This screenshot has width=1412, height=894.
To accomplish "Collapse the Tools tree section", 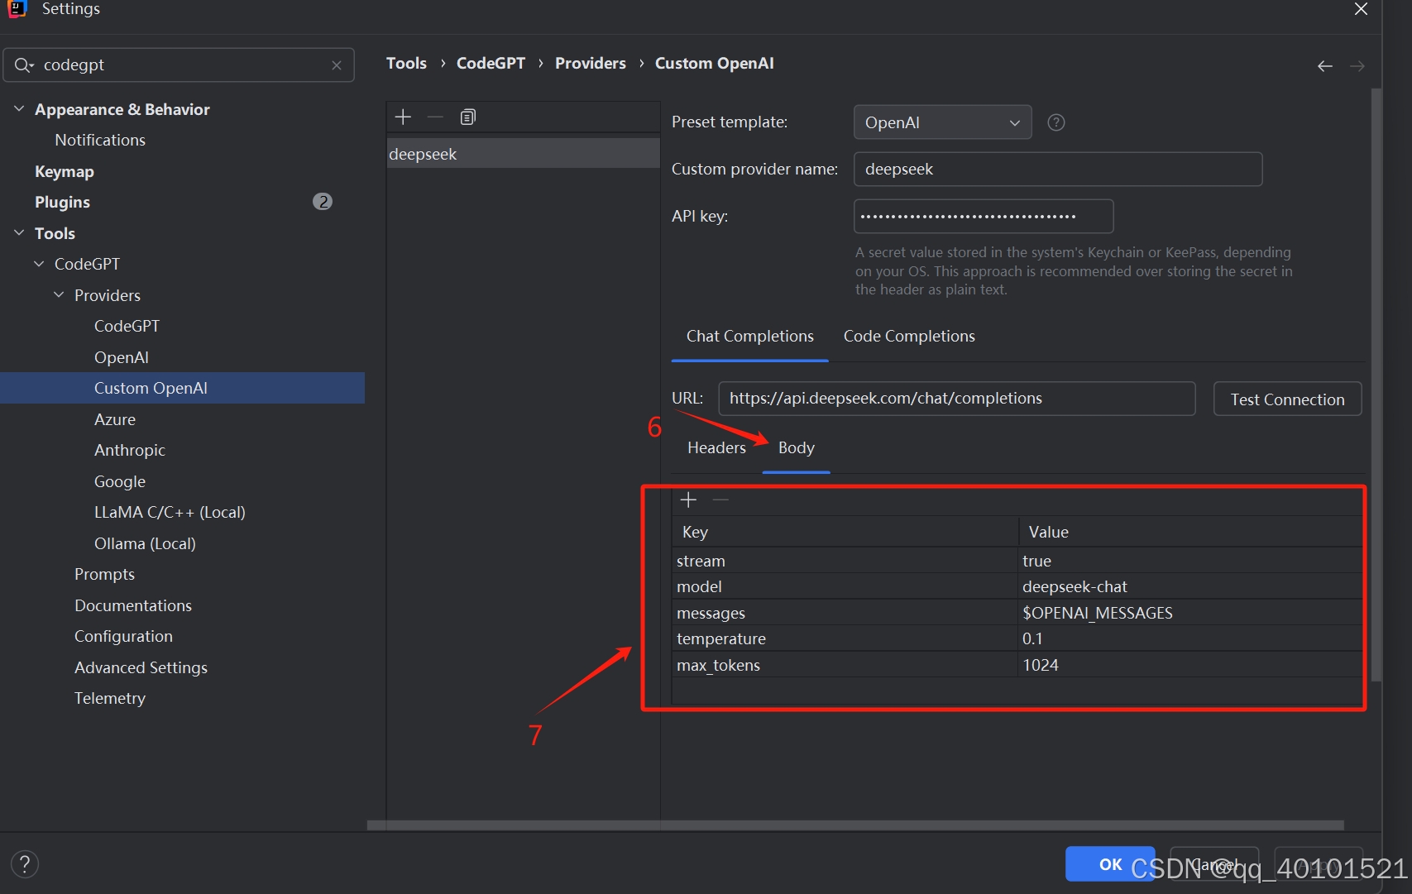I will point(19,233).
